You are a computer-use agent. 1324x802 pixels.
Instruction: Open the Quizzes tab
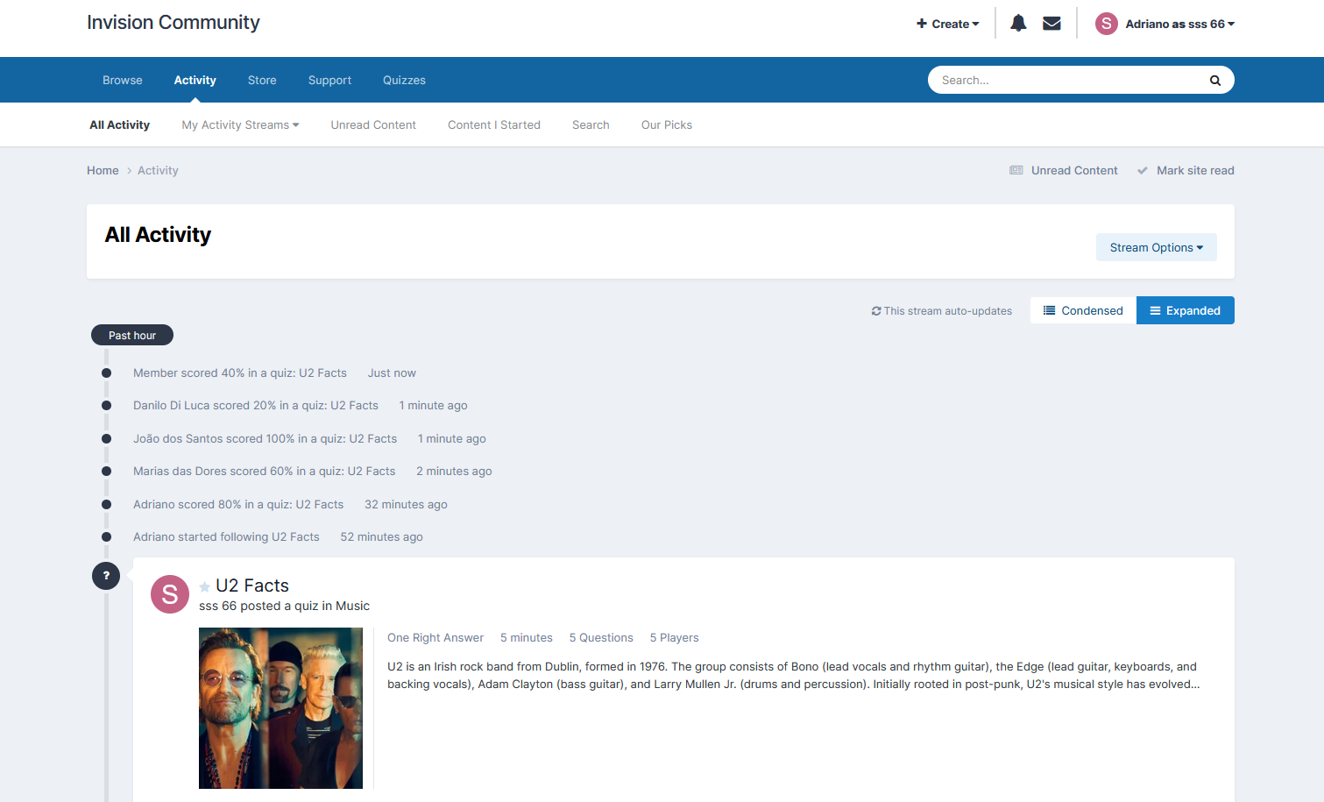(404, 81)
